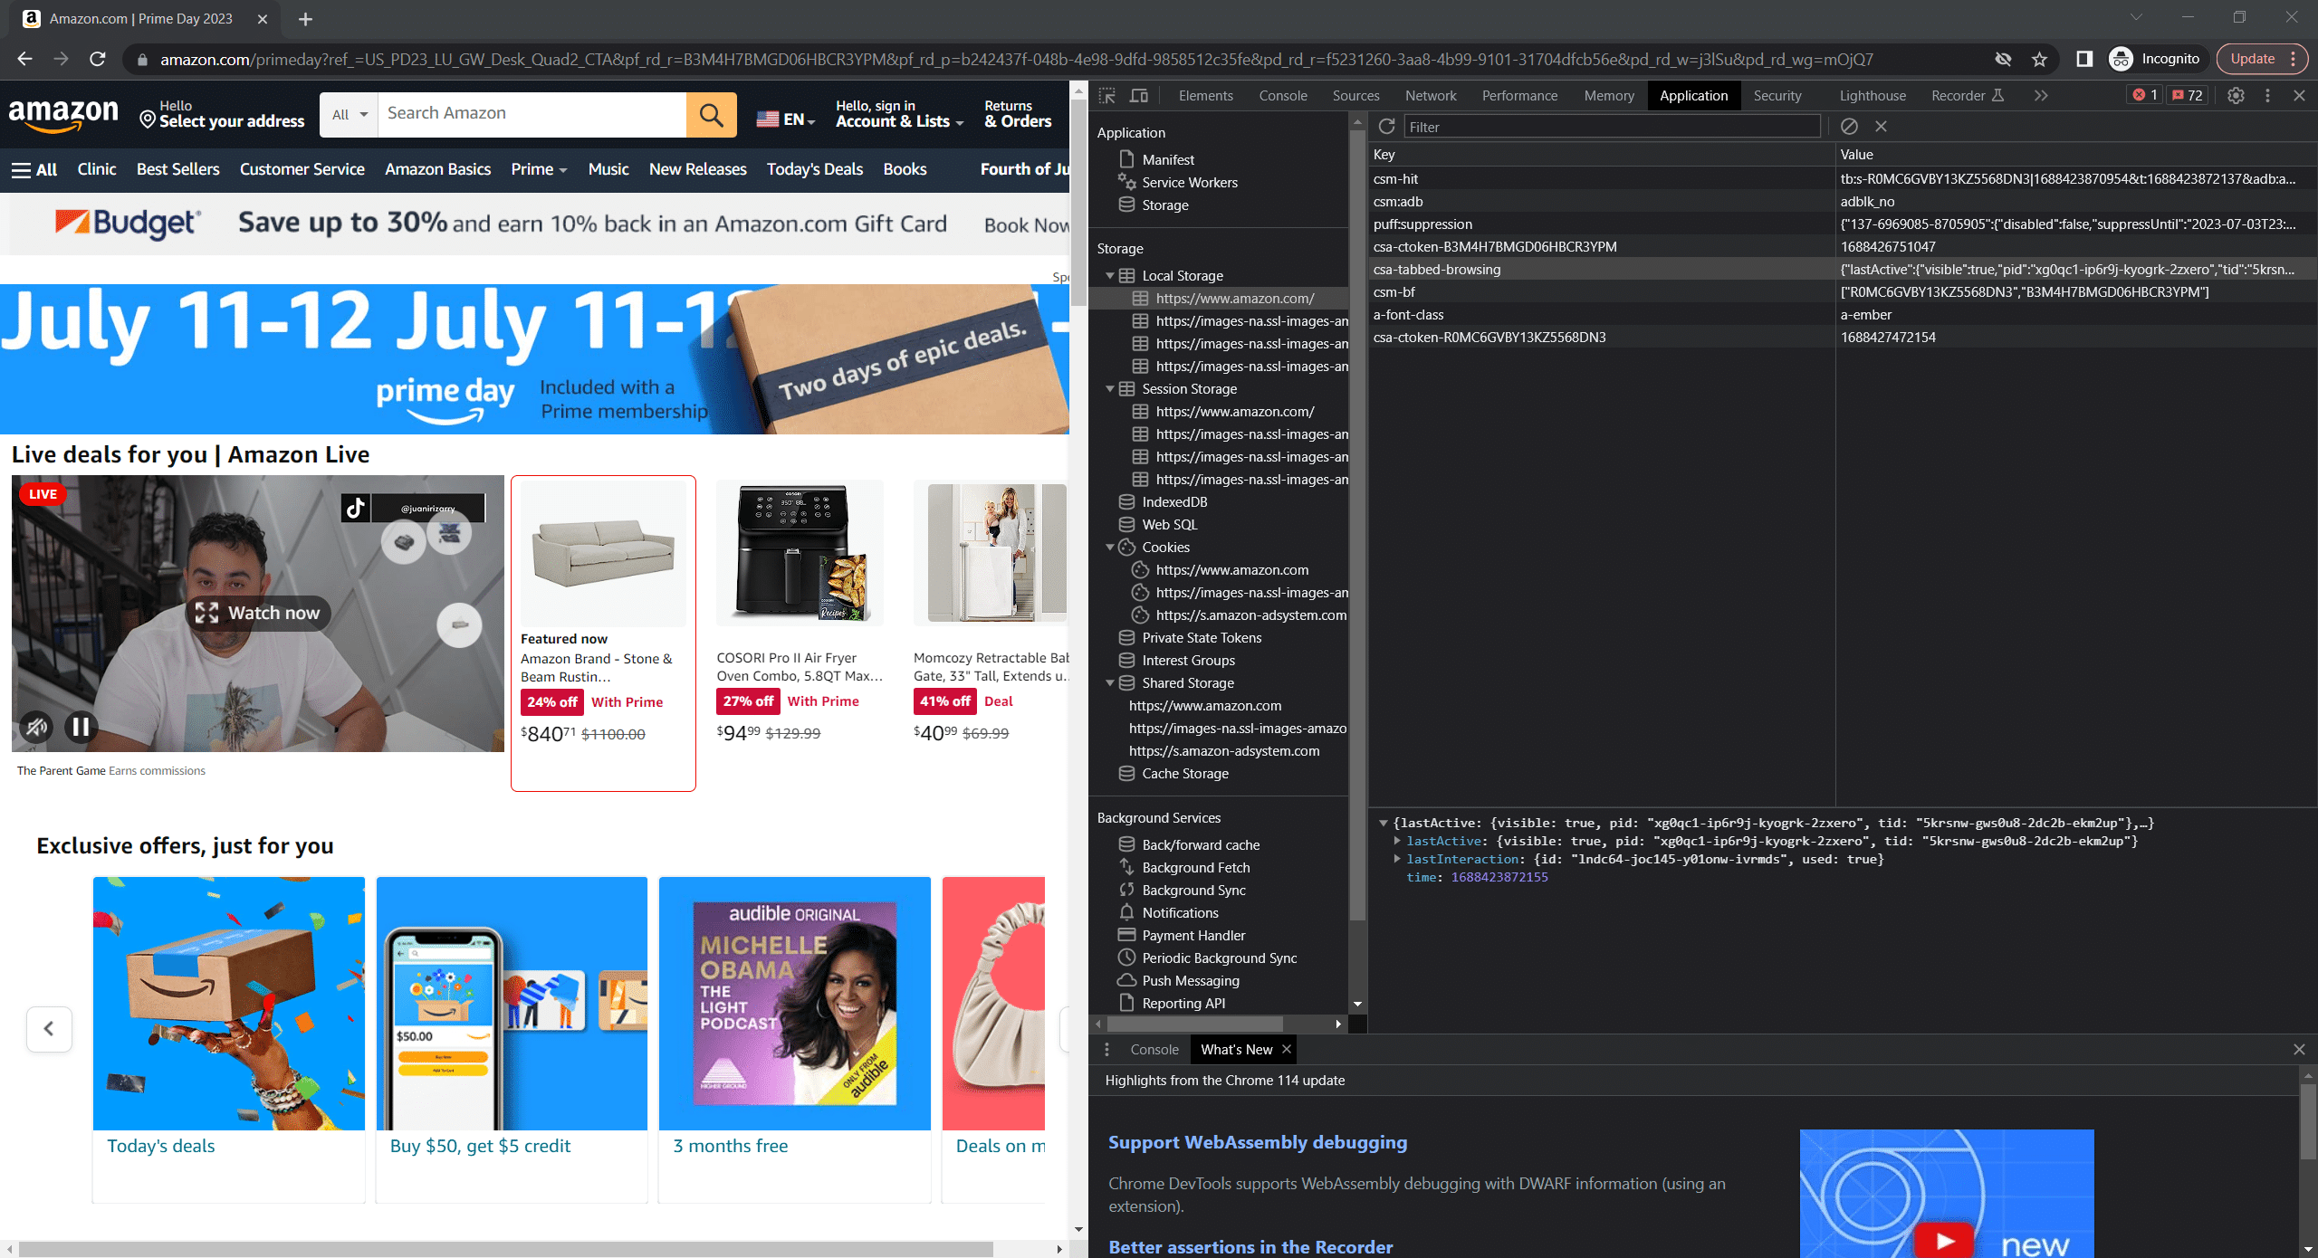The image size is (2318, 1258).
Task: Click the close DevTools panel icon
Action: click(x=2299, y=96)
